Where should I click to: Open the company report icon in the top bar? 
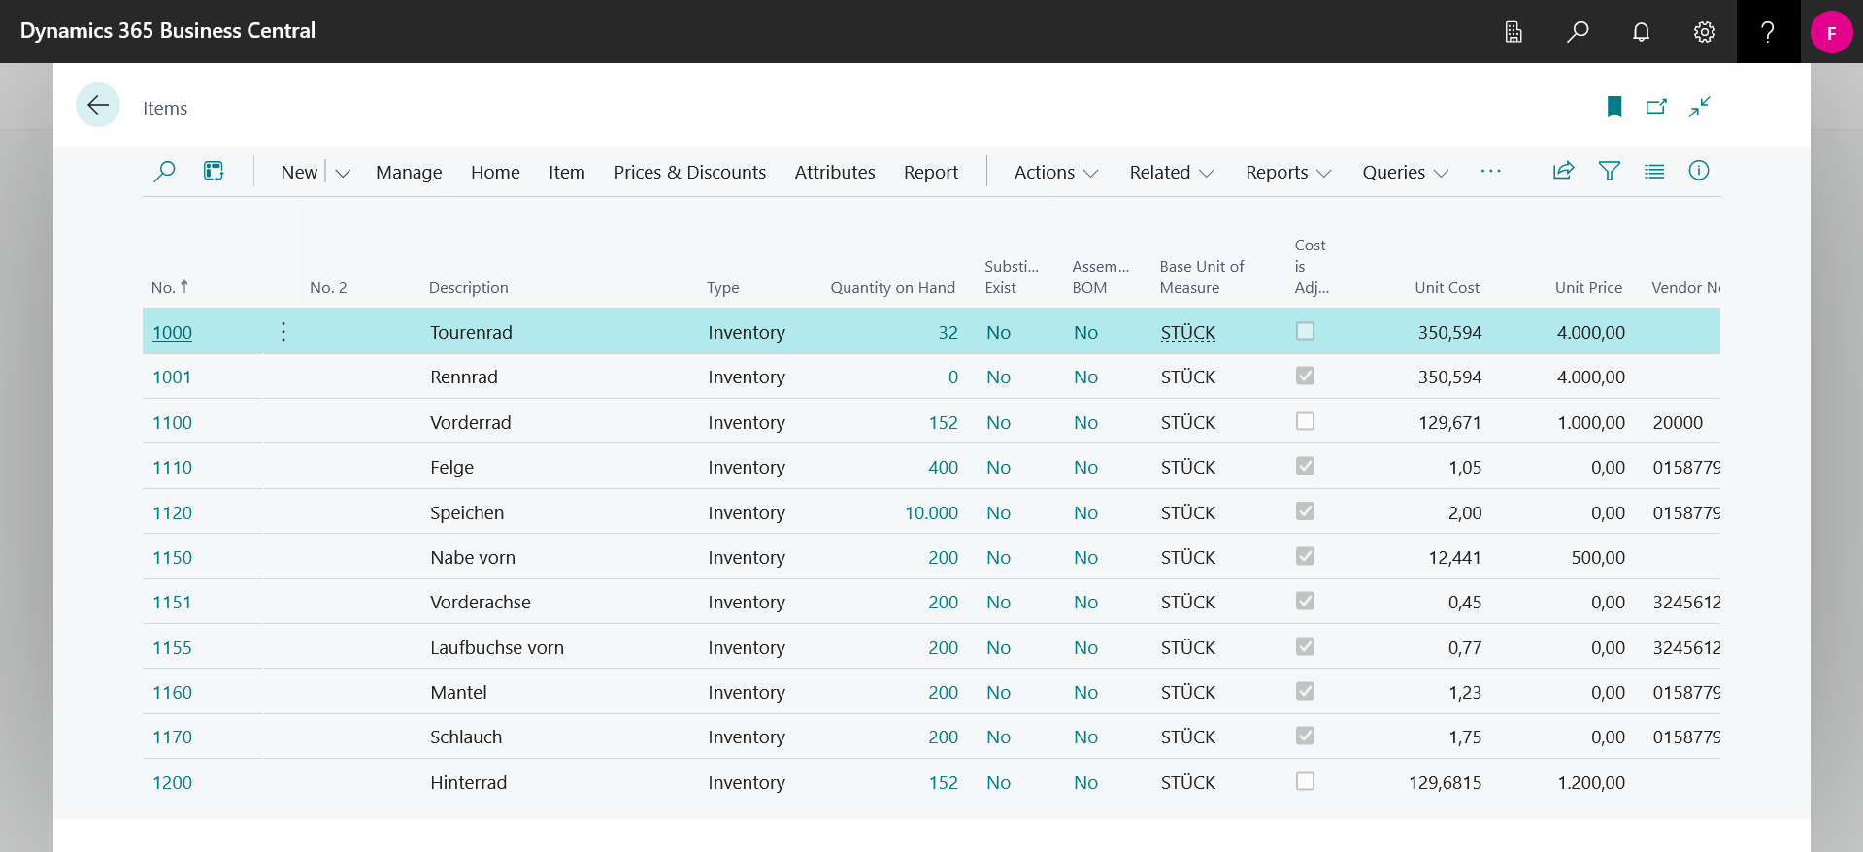1514,32
